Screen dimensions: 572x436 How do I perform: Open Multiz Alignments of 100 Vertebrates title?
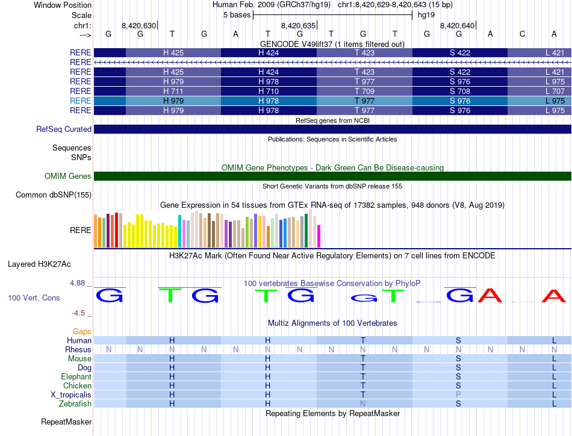[x=332, y=323]
